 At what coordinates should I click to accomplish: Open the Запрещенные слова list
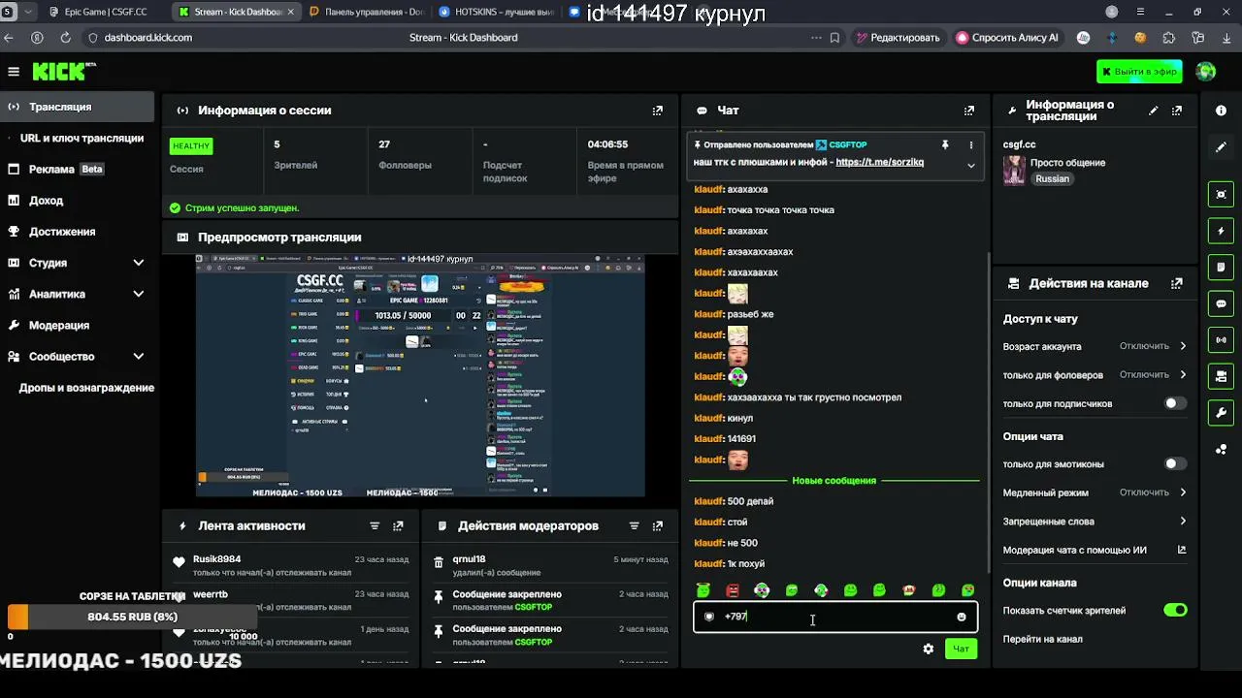click(1095, 522)
